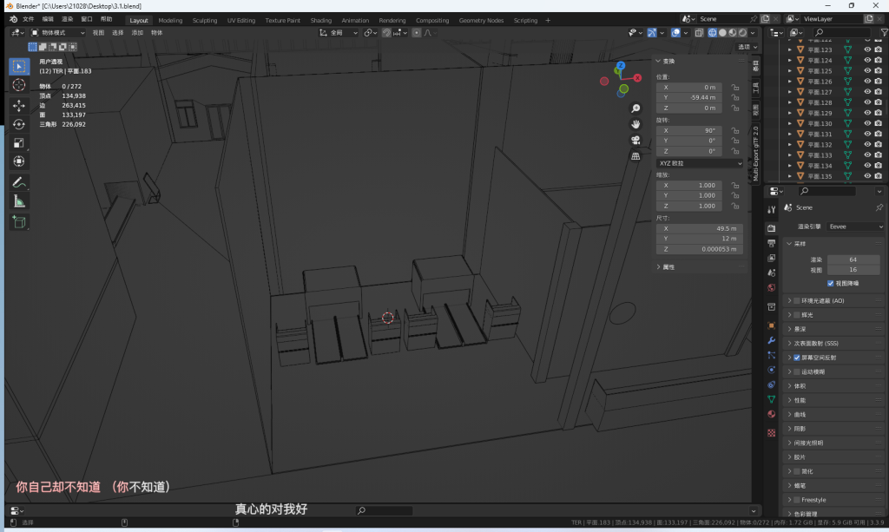
Task: Select the Add Cube tool
Action: pyautogui.click(x=19, y=222)
